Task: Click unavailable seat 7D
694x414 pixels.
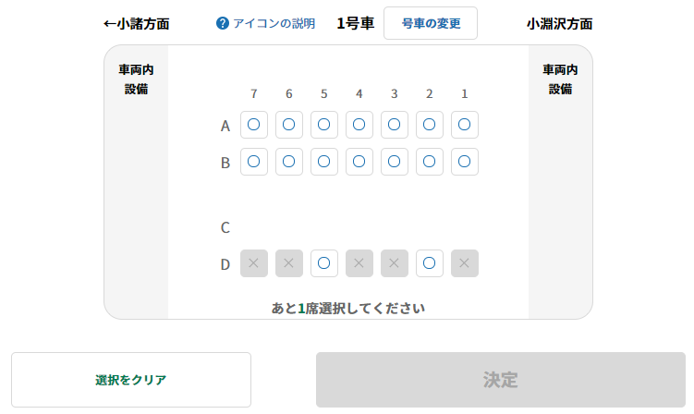Action: 253,263
